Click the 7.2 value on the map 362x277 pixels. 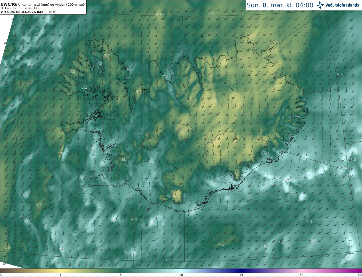[x=166, y=76]
